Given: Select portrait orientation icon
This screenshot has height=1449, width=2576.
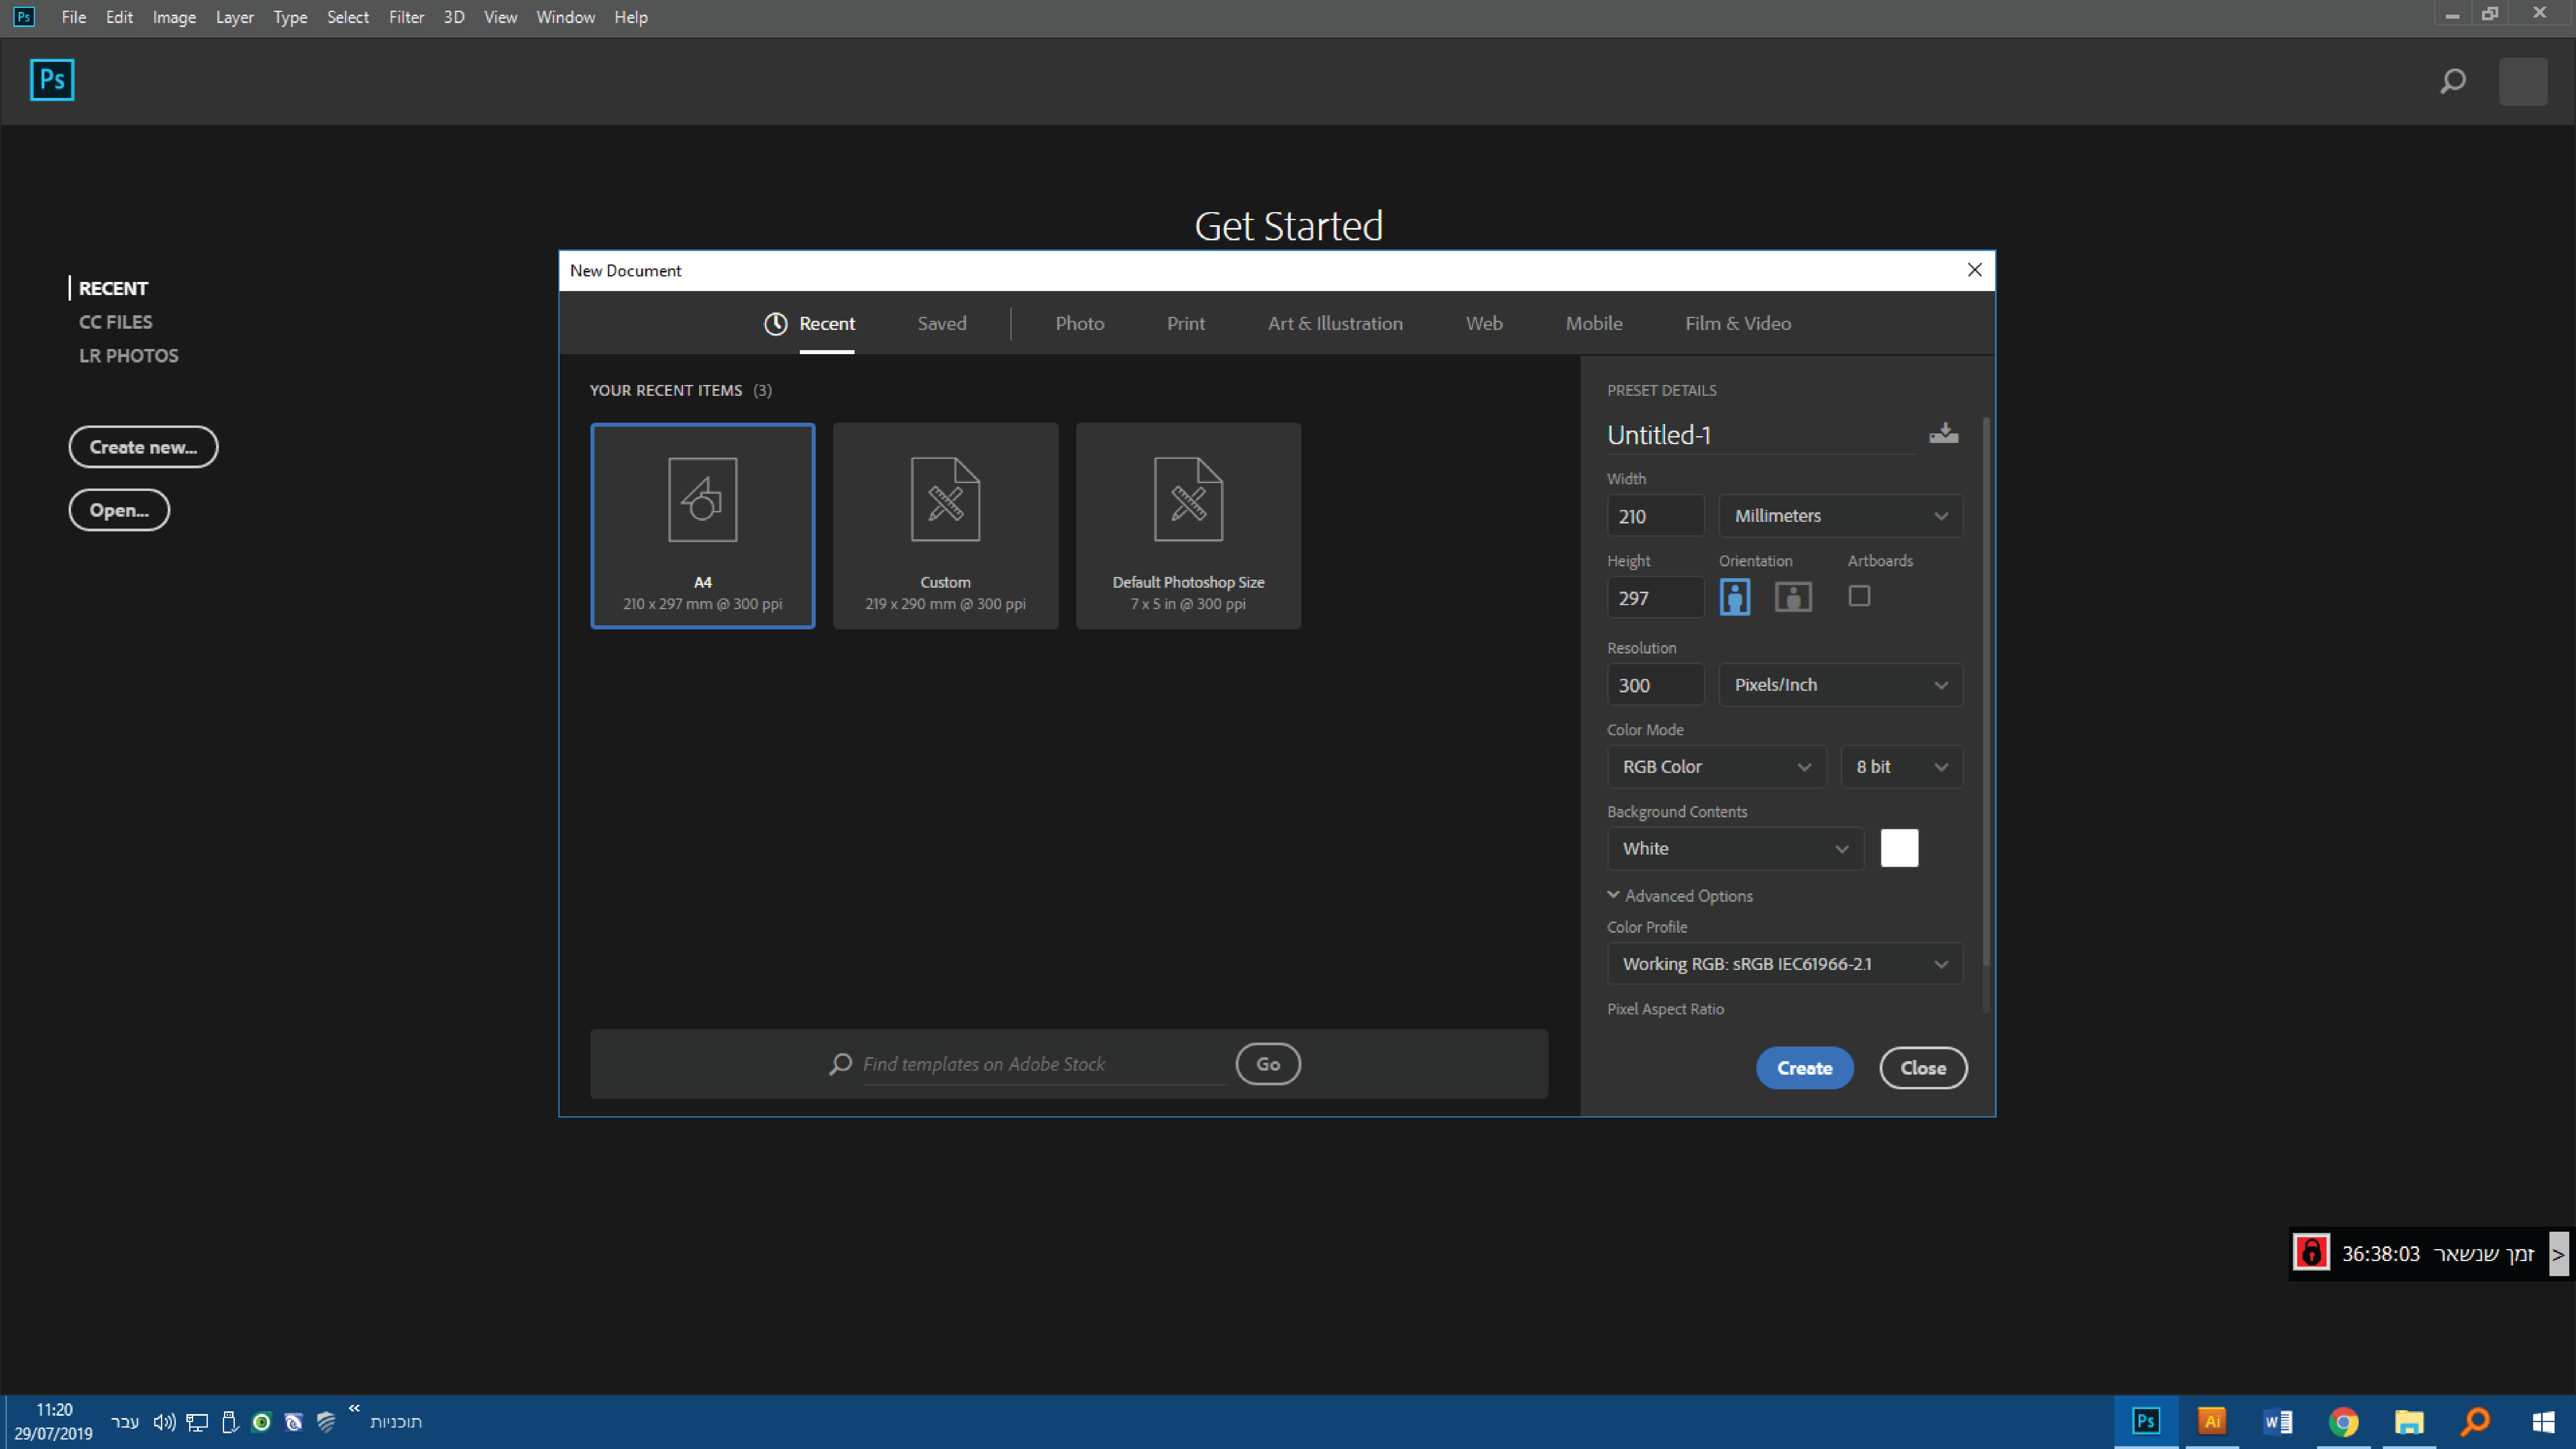Looking at the screenshot, I should coord(1734,597).
